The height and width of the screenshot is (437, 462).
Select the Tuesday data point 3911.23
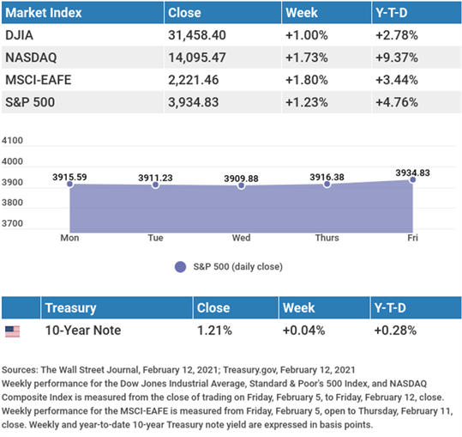pyautogui.click(x=156, y=185)
